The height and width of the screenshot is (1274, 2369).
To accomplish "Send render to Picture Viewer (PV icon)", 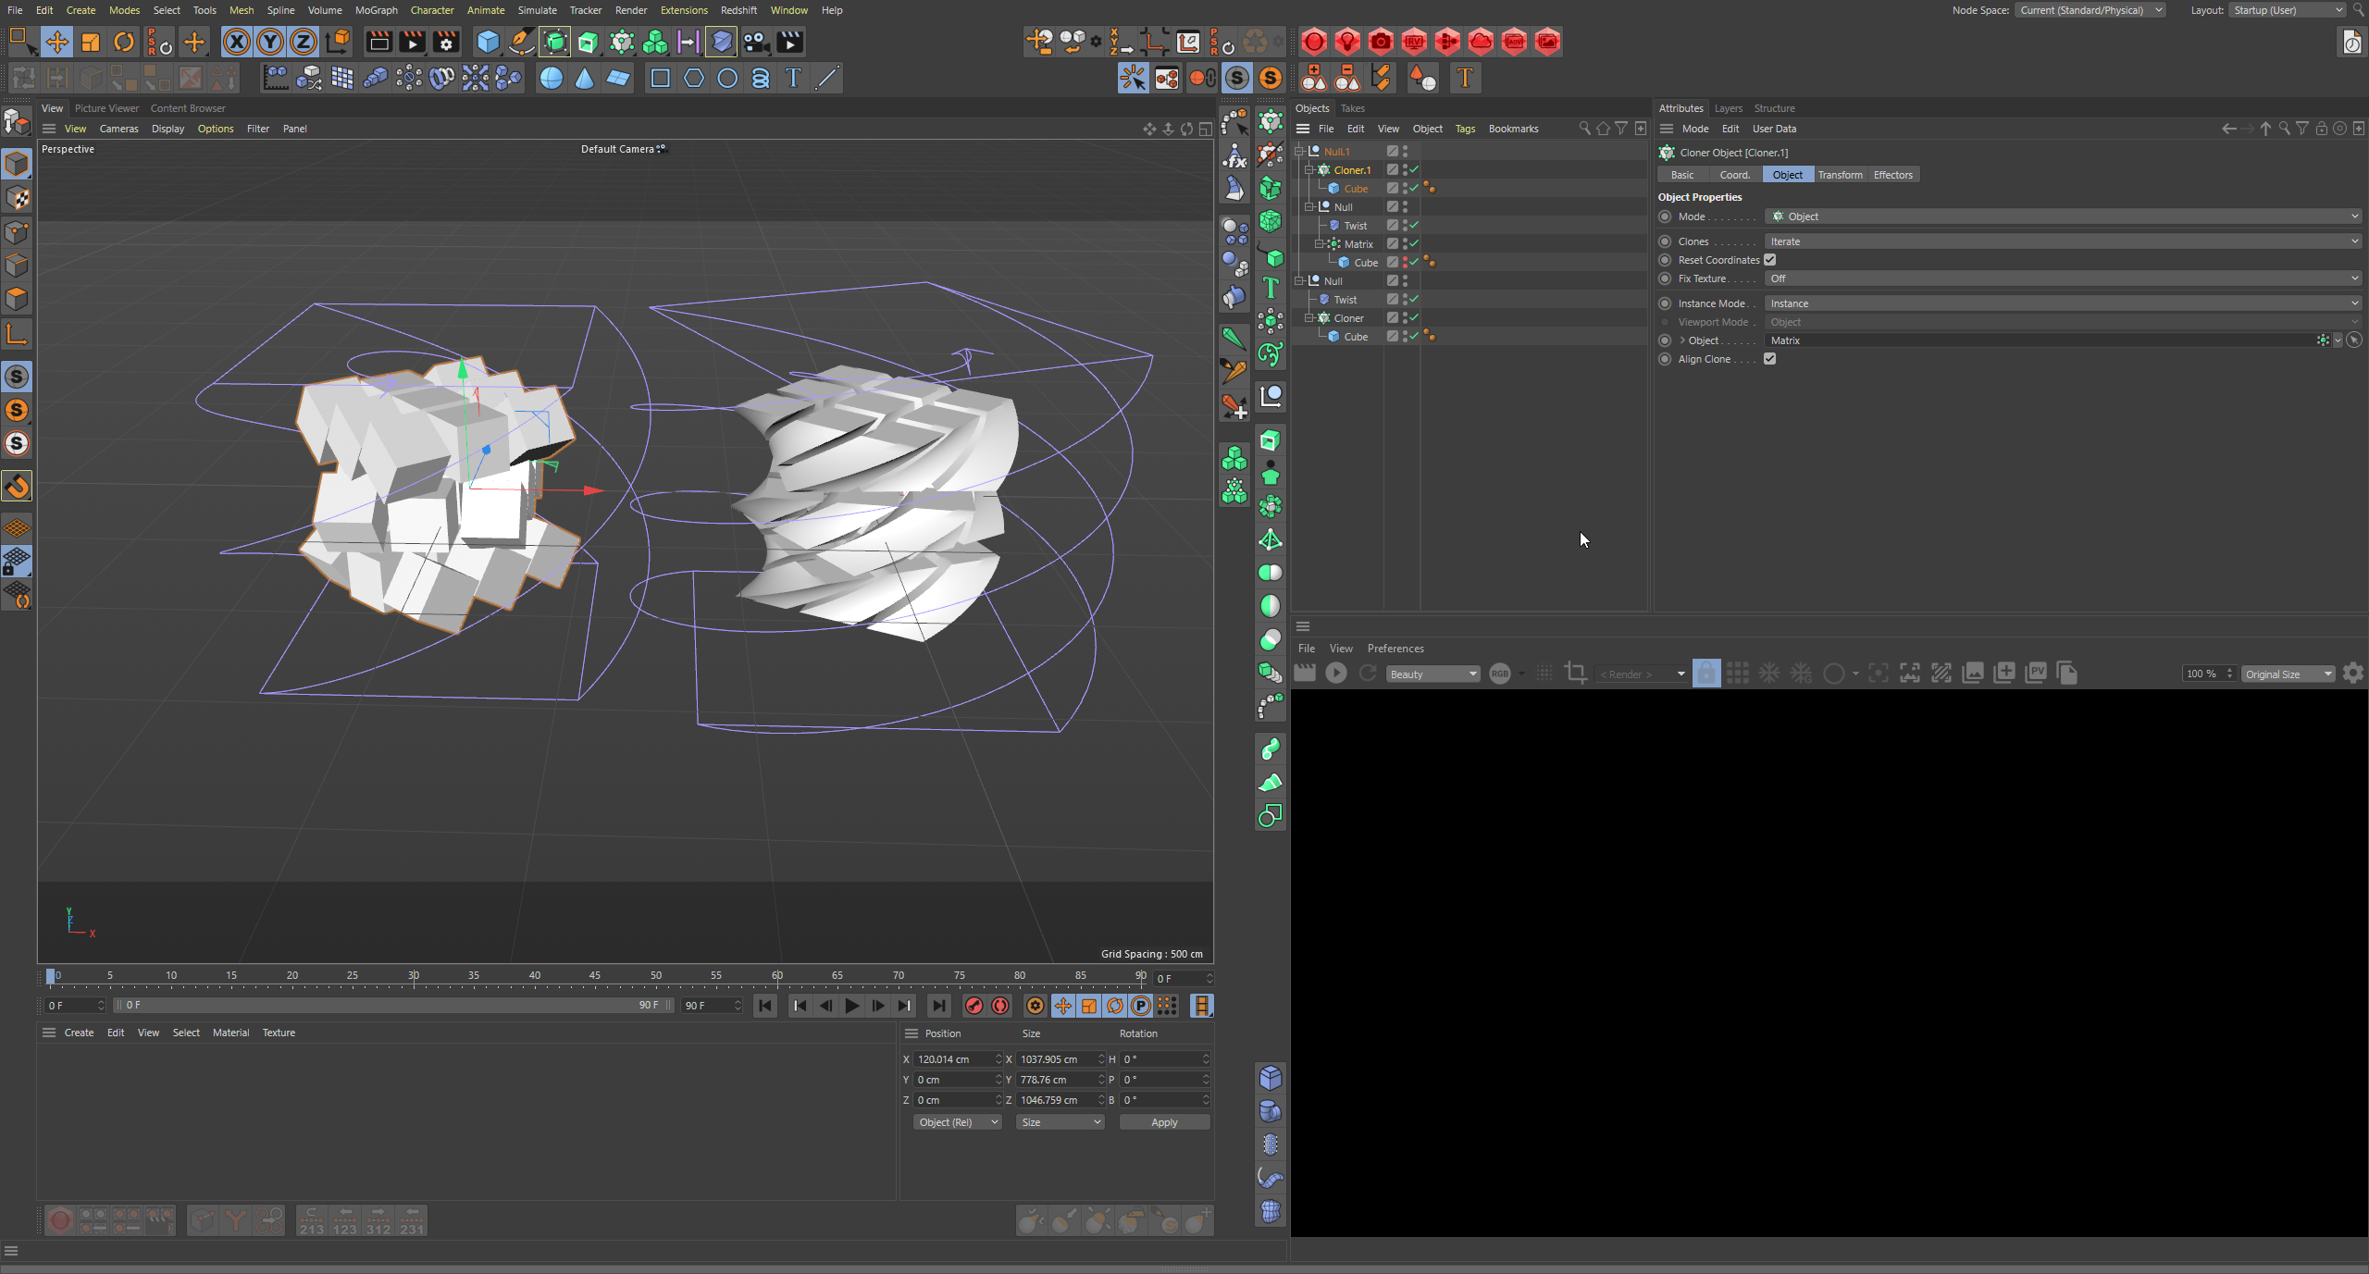I will pyautogui.click(x=2036, y=674).
